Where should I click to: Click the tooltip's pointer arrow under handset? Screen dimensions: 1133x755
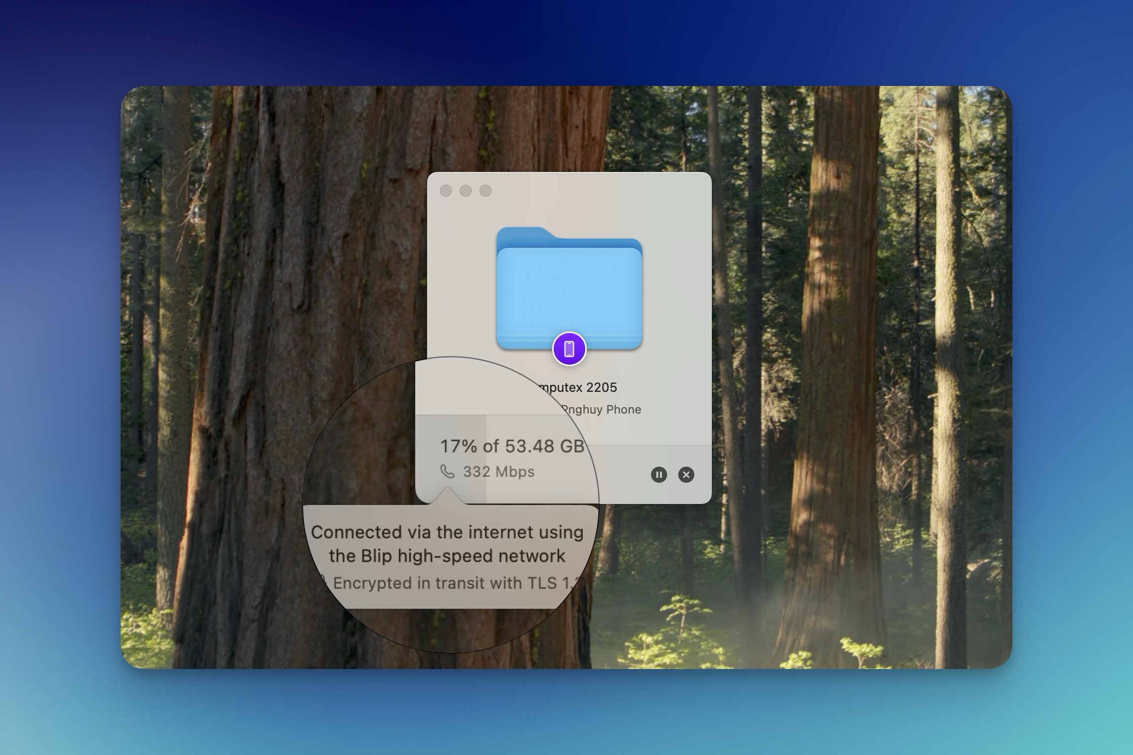(448, 496)
